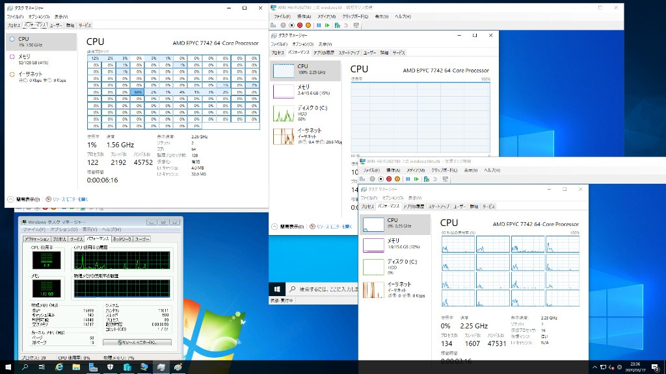Open File Explorer from the host taskbar
The height and width of the screenshot is (374, 666).
(76, 368)
